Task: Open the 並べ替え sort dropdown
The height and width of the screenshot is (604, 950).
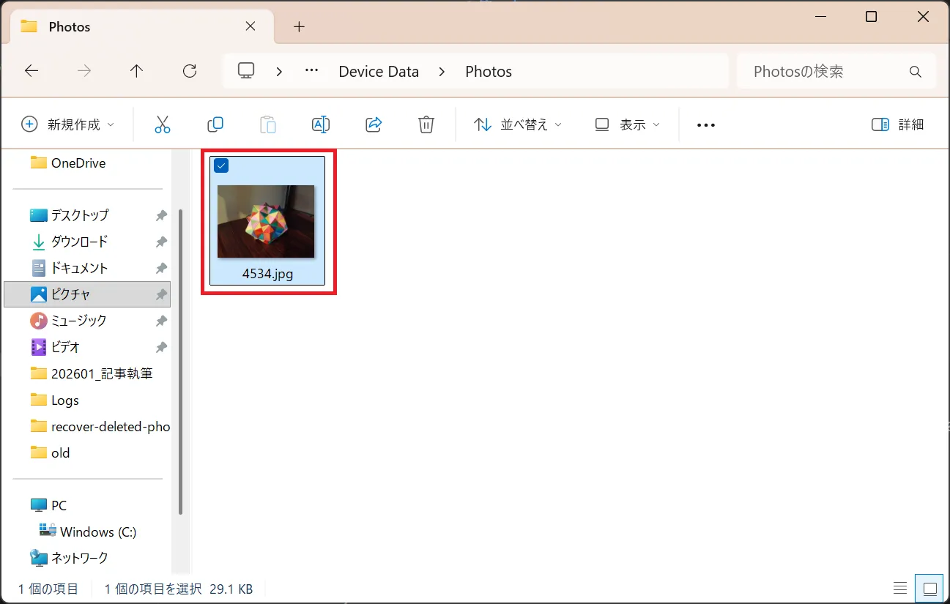Action: tap(517, 124)
